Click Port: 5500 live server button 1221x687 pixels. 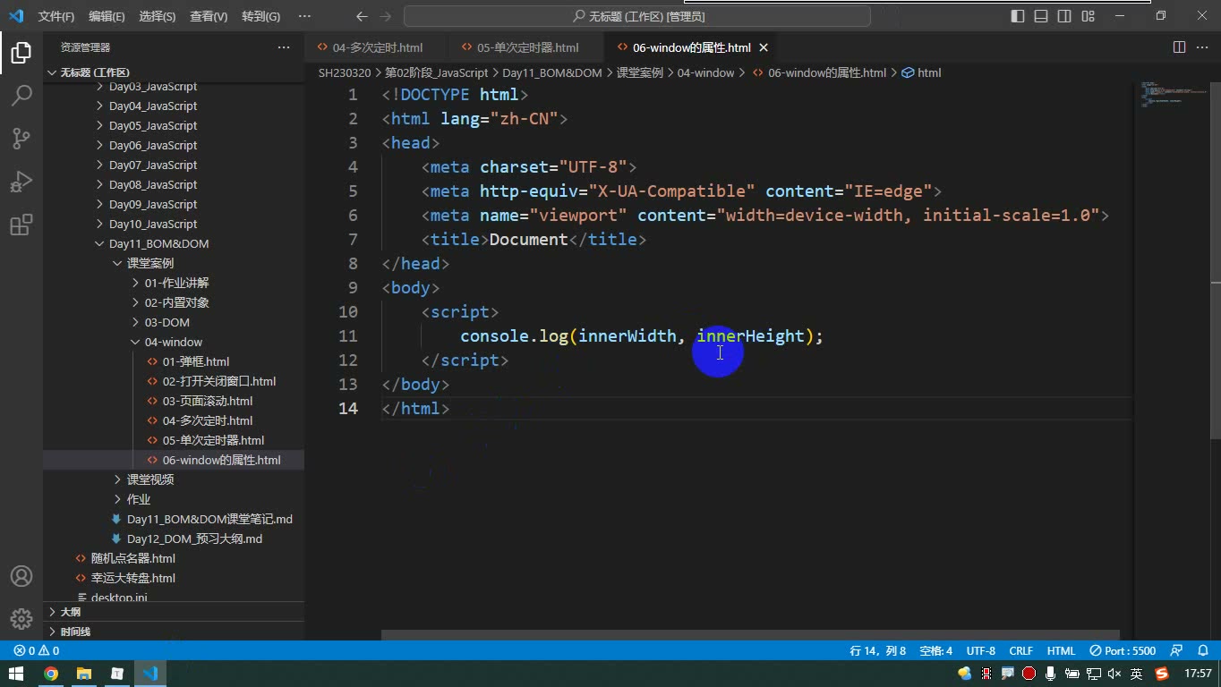1123,651
